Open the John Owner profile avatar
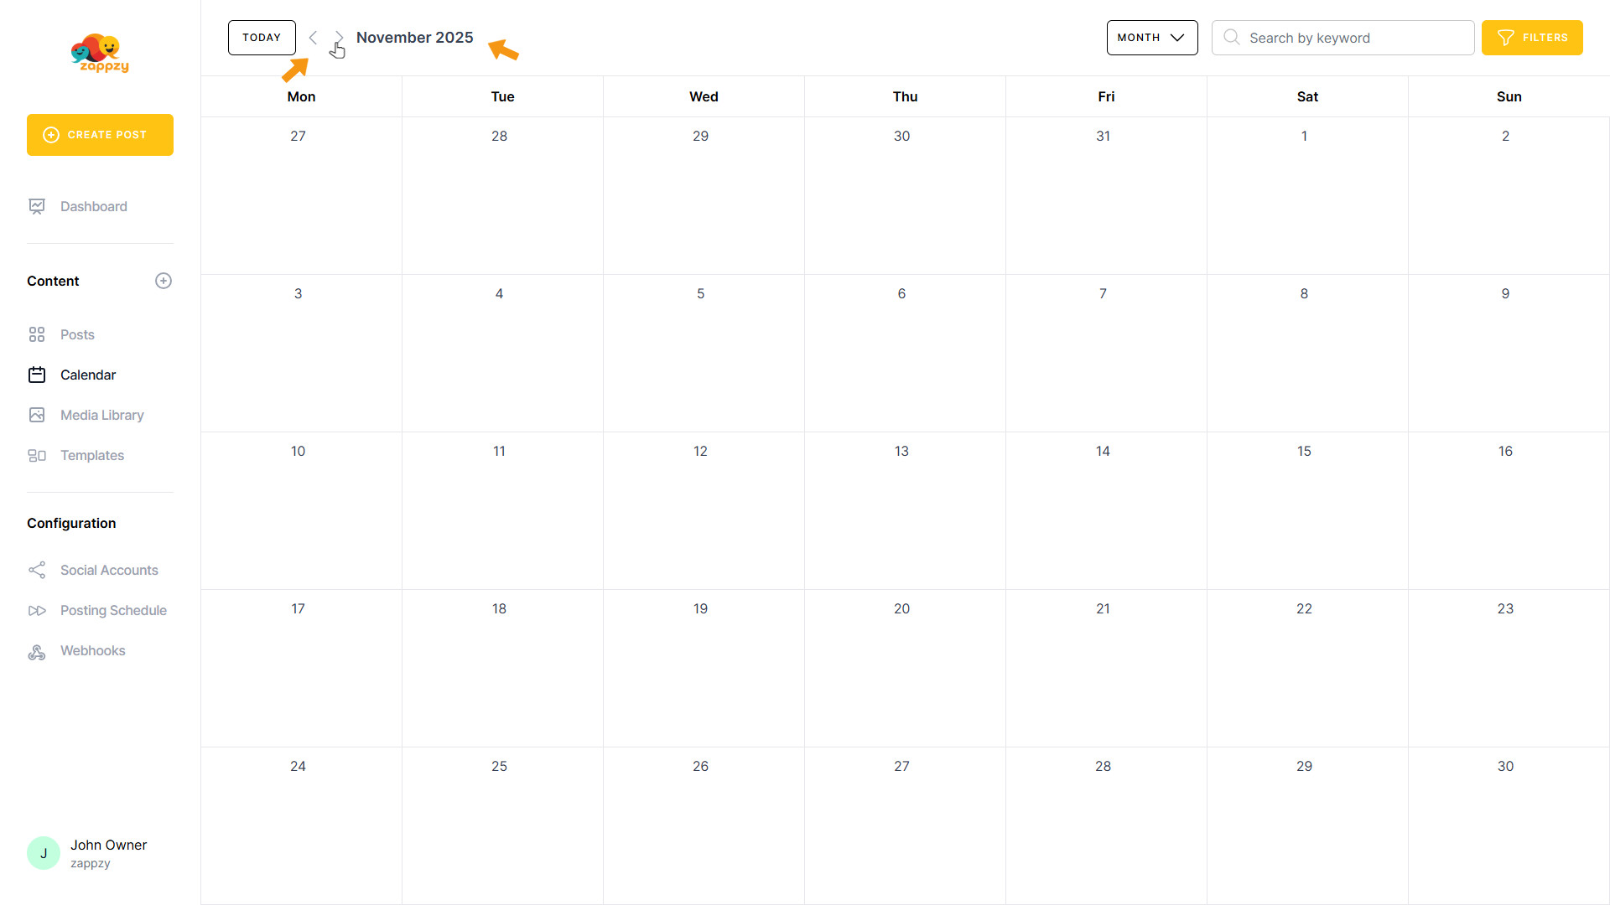1610x905 pixels. pyautogui.click(x=44, y=853)
